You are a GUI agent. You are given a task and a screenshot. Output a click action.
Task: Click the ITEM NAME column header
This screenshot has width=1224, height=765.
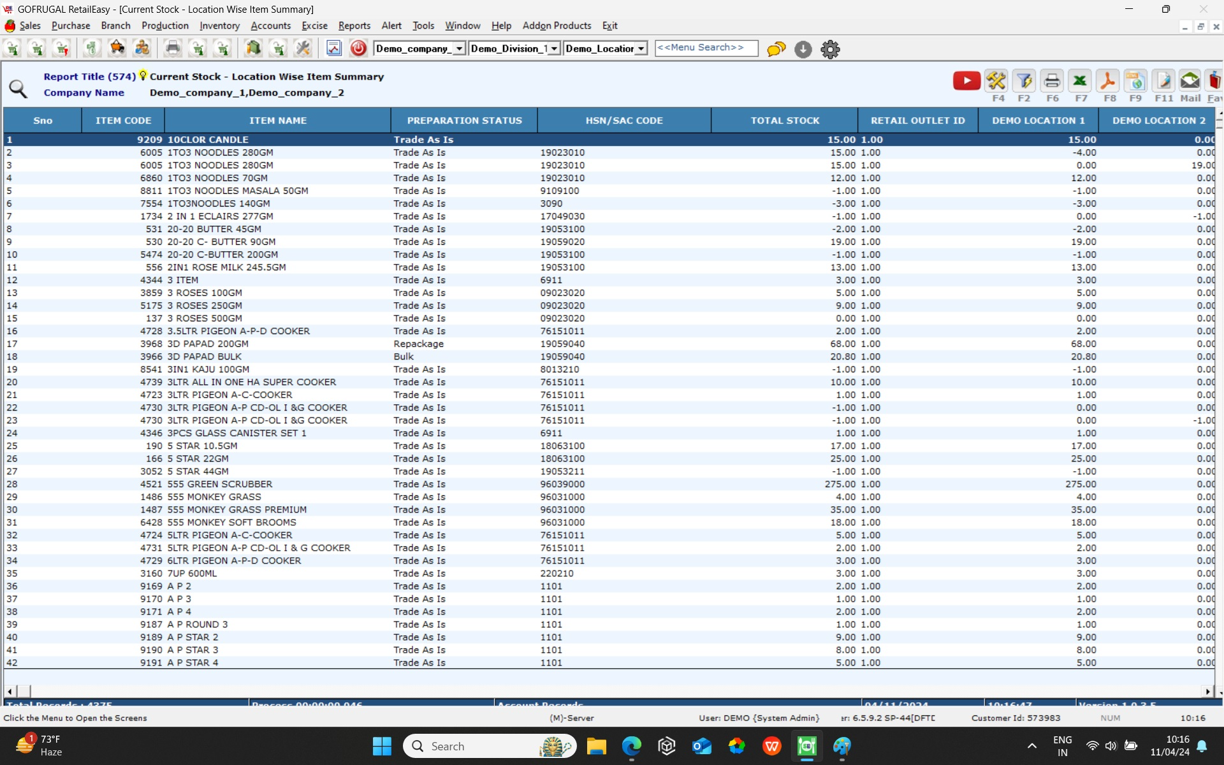[277, 120]
